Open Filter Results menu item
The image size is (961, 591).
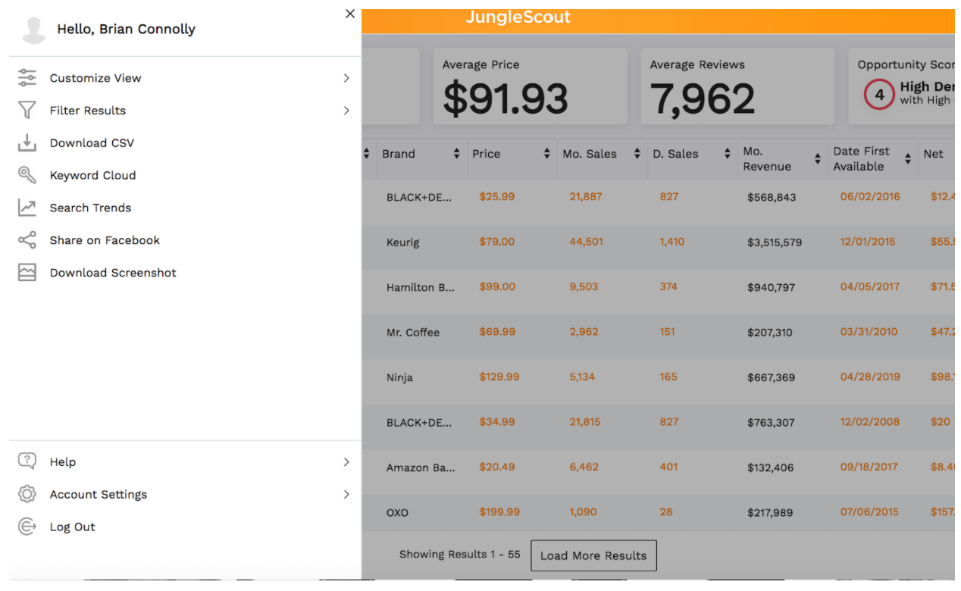pyautogui.click(x=185, y=111)
